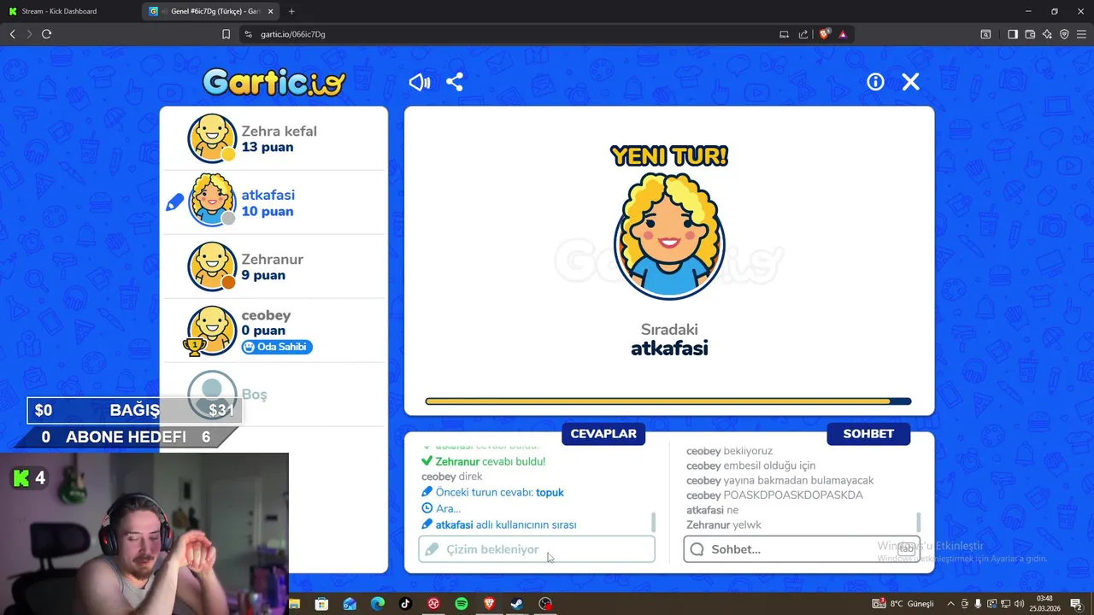Go back in browser history
This screenshot has width=1094, height=615.
[12, 34]
